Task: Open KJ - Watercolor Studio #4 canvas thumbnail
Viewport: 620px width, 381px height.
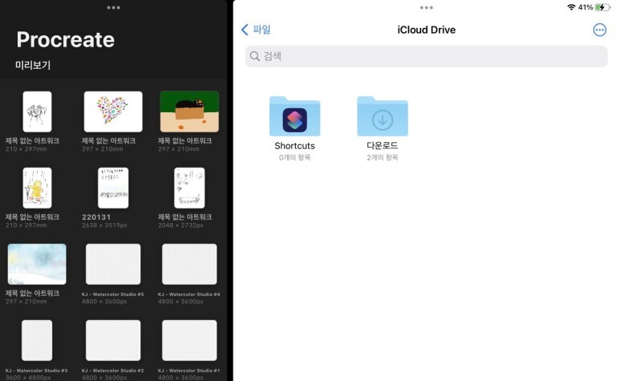Action: (189, 264)
